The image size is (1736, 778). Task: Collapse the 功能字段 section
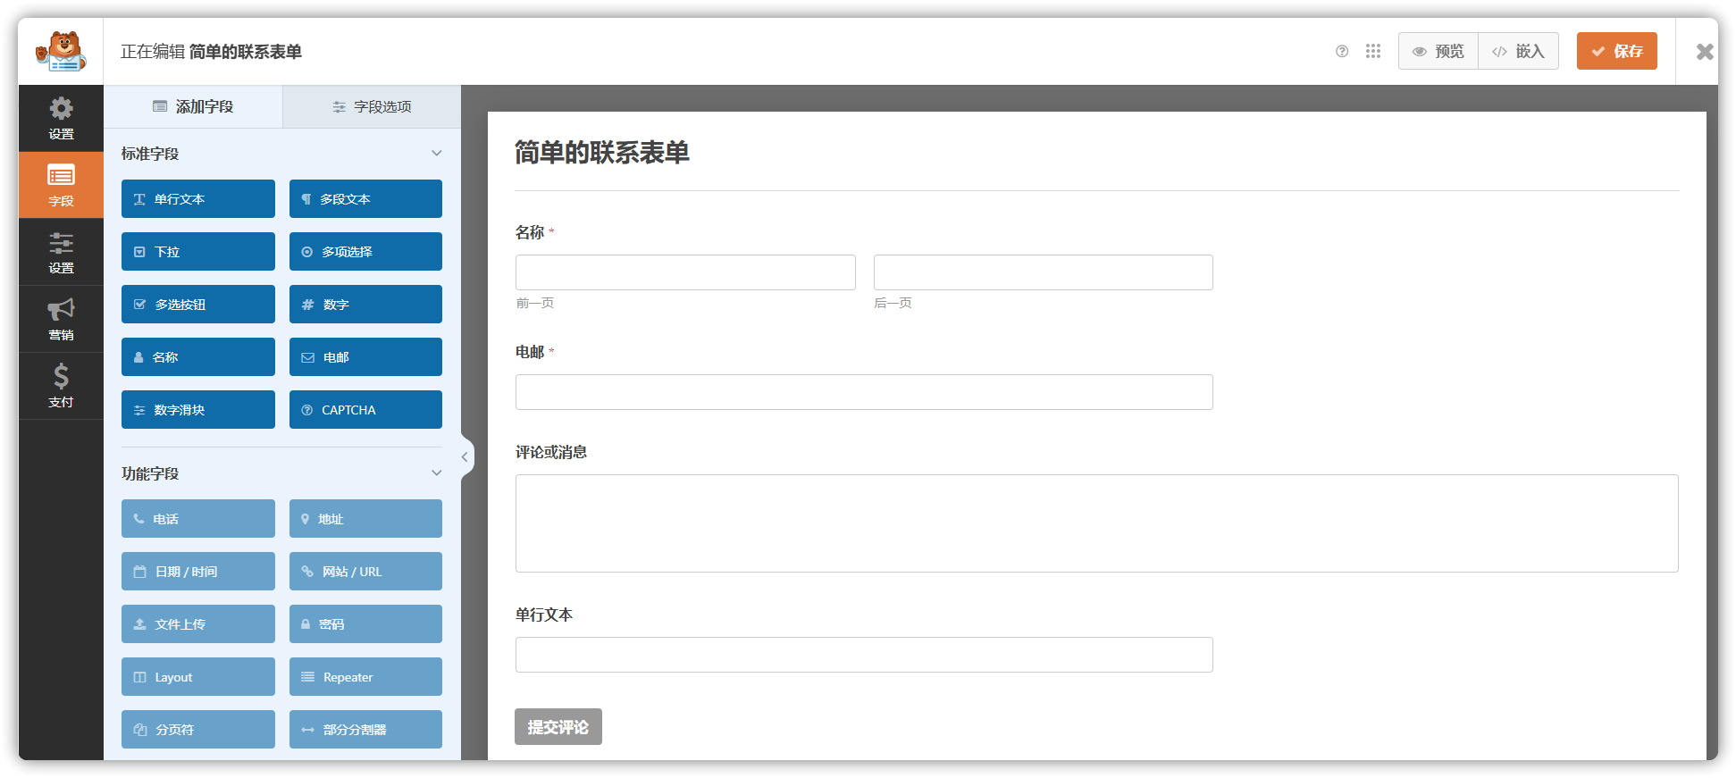coord(436,473)
